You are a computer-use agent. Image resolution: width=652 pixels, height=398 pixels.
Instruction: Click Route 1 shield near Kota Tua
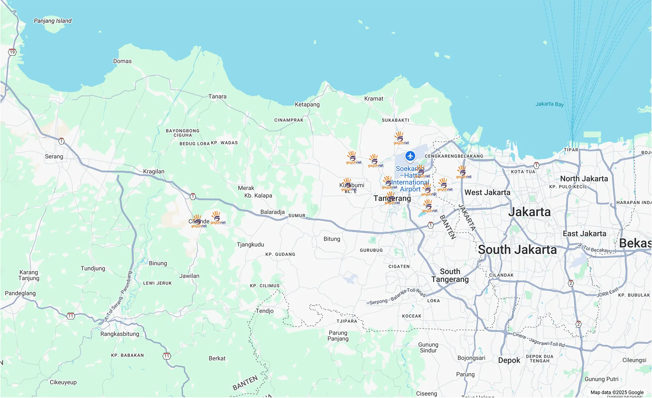[536, 165]
